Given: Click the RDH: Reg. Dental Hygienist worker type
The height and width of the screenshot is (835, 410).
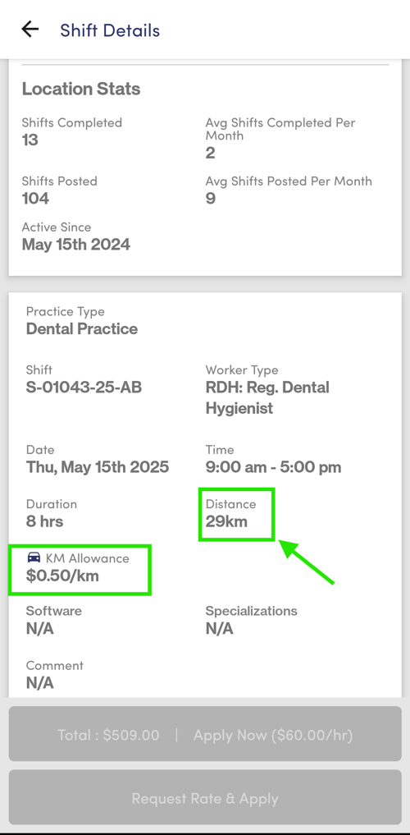Looking at the screenshot, I should (x=267, y=398).
